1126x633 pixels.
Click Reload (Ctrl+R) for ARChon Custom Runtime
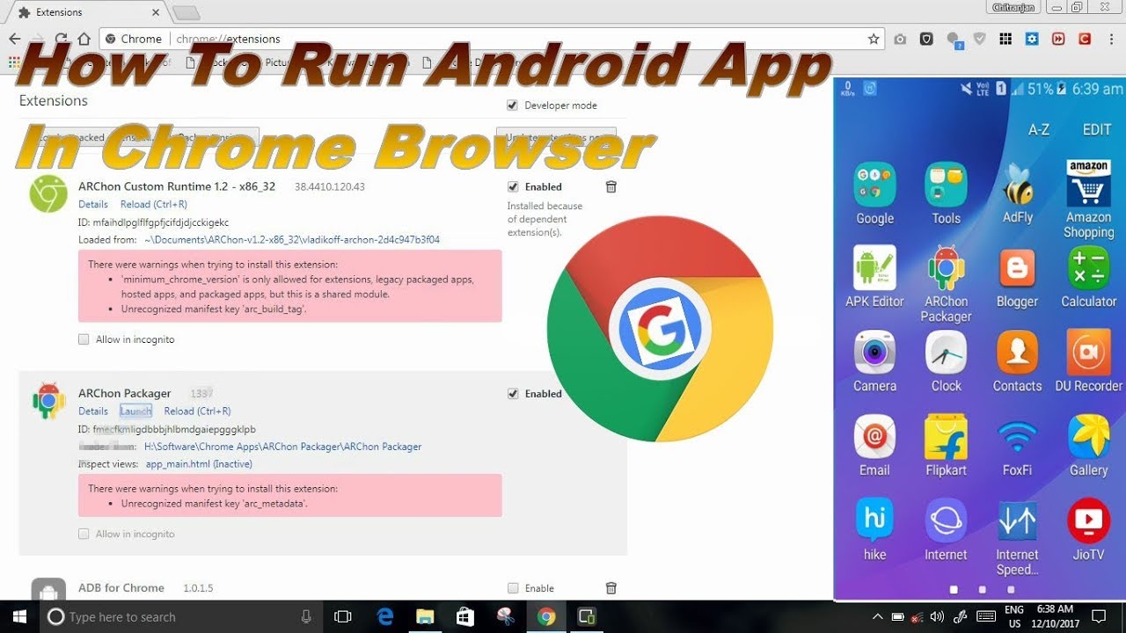(x=154, y=204)
